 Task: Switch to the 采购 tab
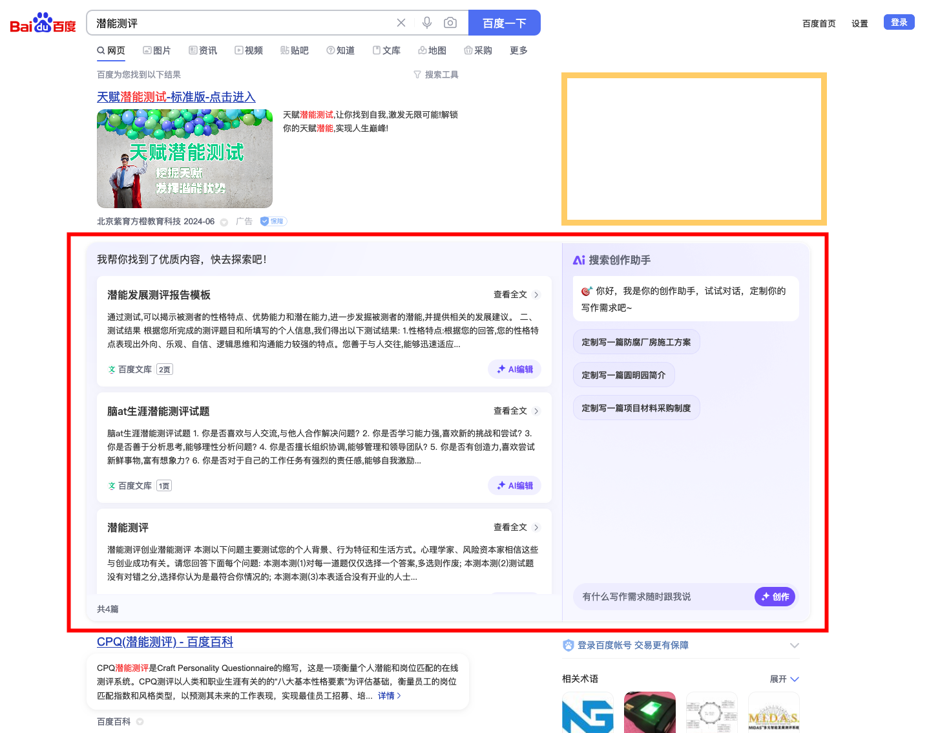(478, 50)
